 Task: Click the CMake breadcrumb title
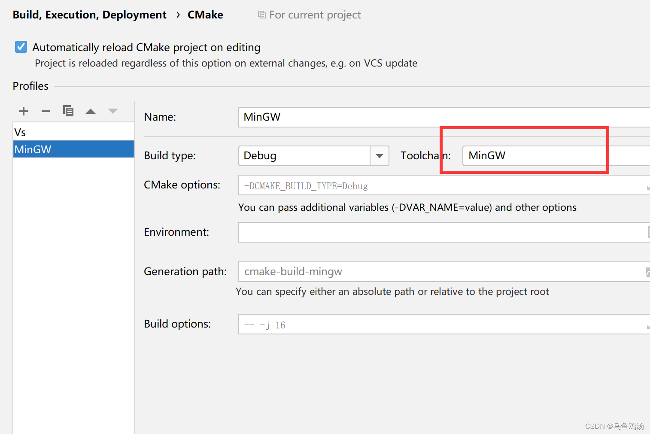(205, 15)
